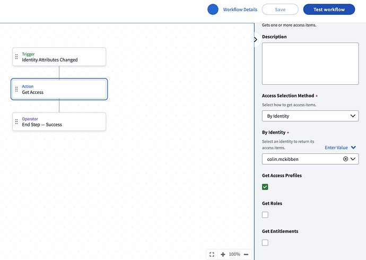The width and height of the screenshot is (366, 260).
Task: Click the blue circle avatar icon
Action: tap(213, 10)
